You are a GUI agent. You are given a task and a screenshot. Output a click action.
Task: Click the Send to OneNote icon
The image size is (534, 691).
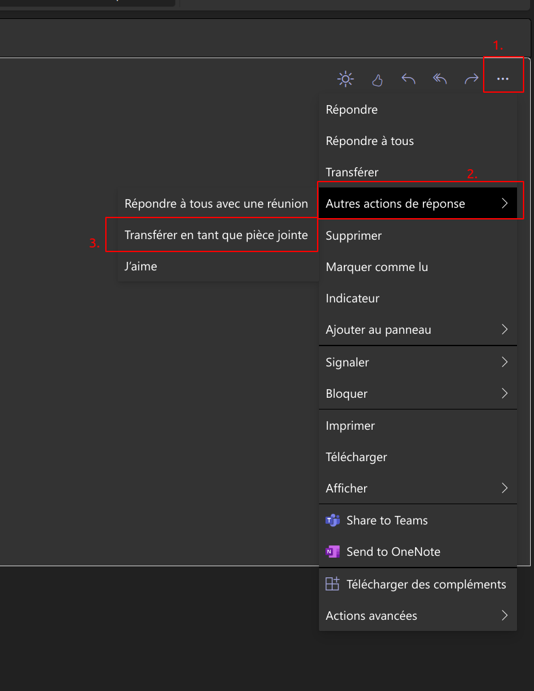(333, 552)
